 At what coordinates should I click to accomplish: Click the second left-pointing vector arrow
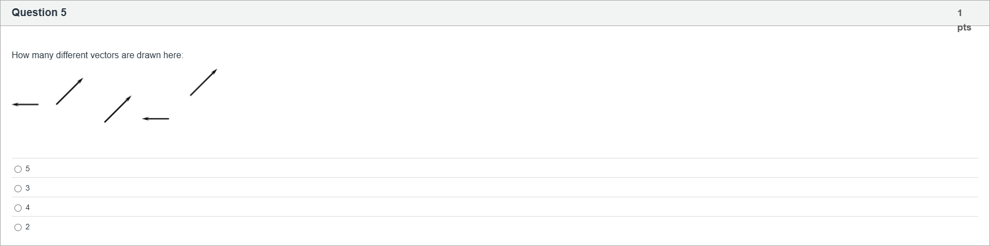pyautogui.click(x=156, y=119)
